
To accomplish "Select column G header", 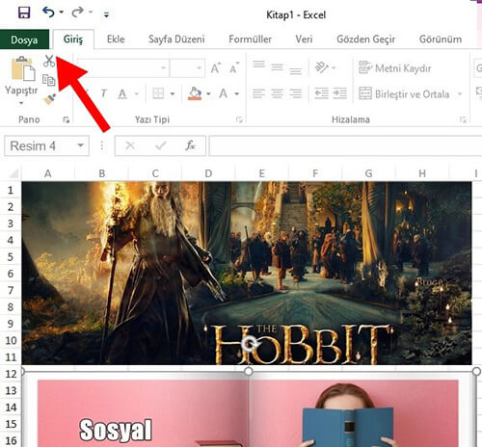I will pos(368,173).
